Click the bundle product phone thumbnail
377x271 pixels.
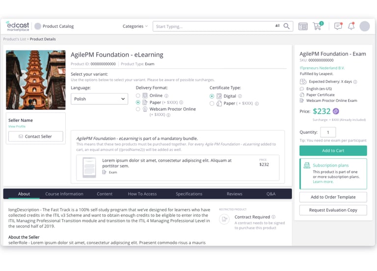89,167
